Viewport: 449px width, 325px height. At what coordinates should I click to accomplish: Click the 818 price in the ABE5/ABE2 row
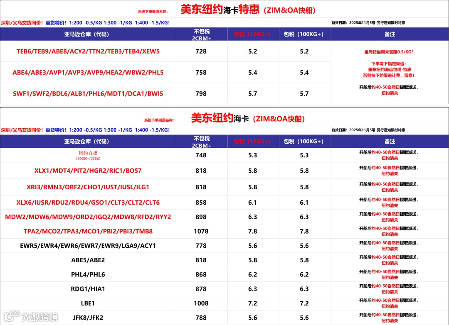tap(201, 260)
